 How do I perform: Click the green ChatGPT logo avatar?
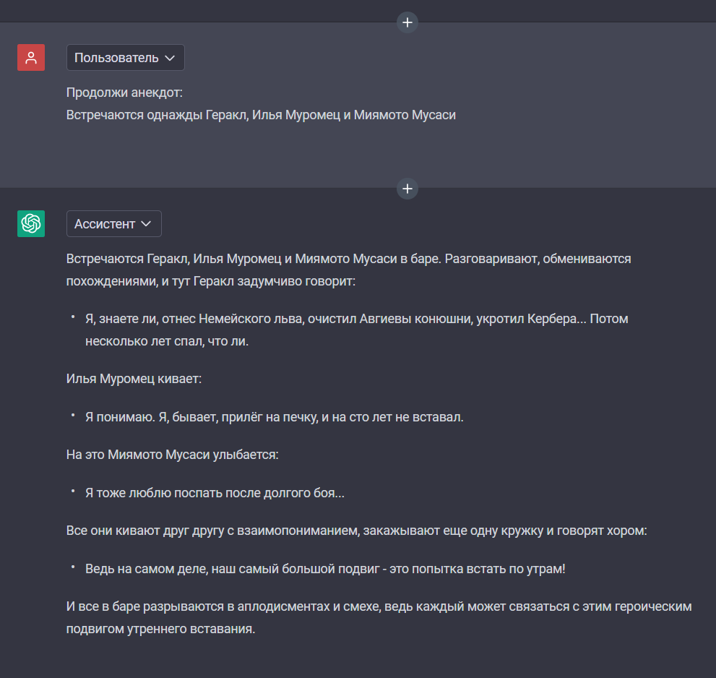point(31,224)
